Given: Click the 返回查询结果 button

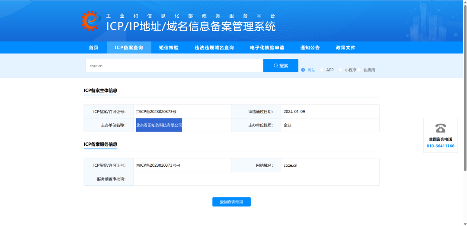Looking at the screenshot, I should click(x=231, y=202).
